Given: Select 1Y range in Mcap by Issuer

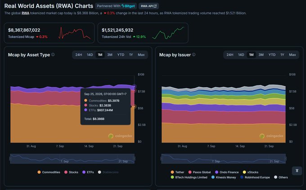Looking at the screenshot, I should click(x=282, y=55).
